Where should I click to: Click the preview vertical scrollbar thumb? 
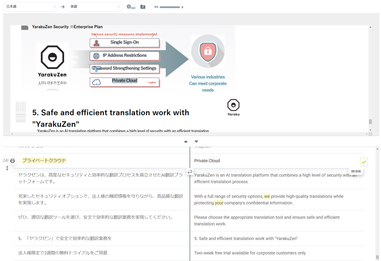pyautogui.click(x=370, y=121)
